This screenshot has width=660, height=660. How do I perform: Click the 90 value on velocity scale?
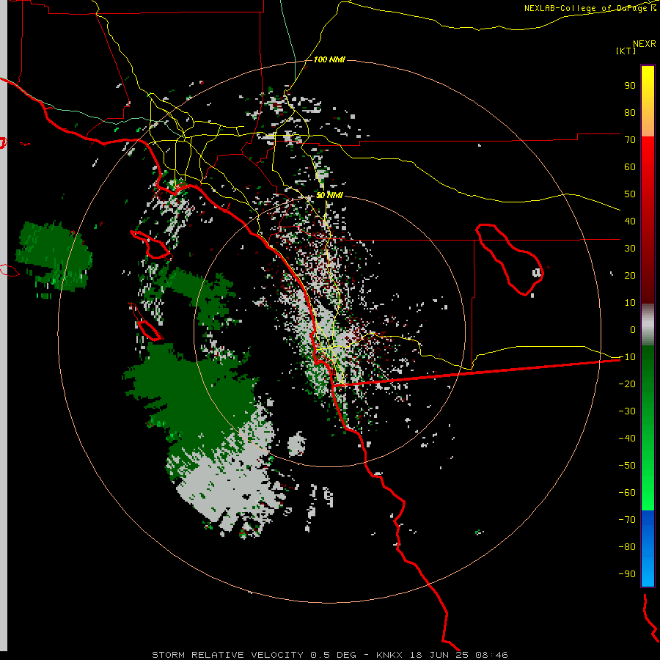[630, 86]
